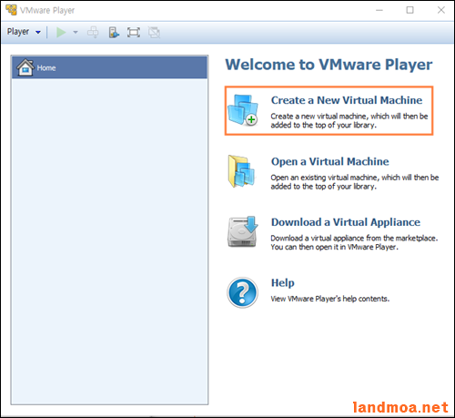
Task: Select Home in the library list
Action: [x=109, y=67]
